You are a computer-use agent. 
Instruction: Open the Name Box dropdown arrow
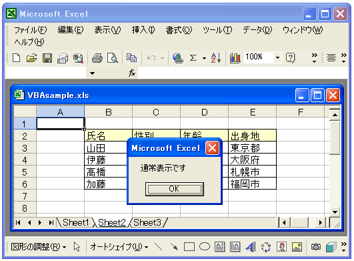[x=92, y=73]
